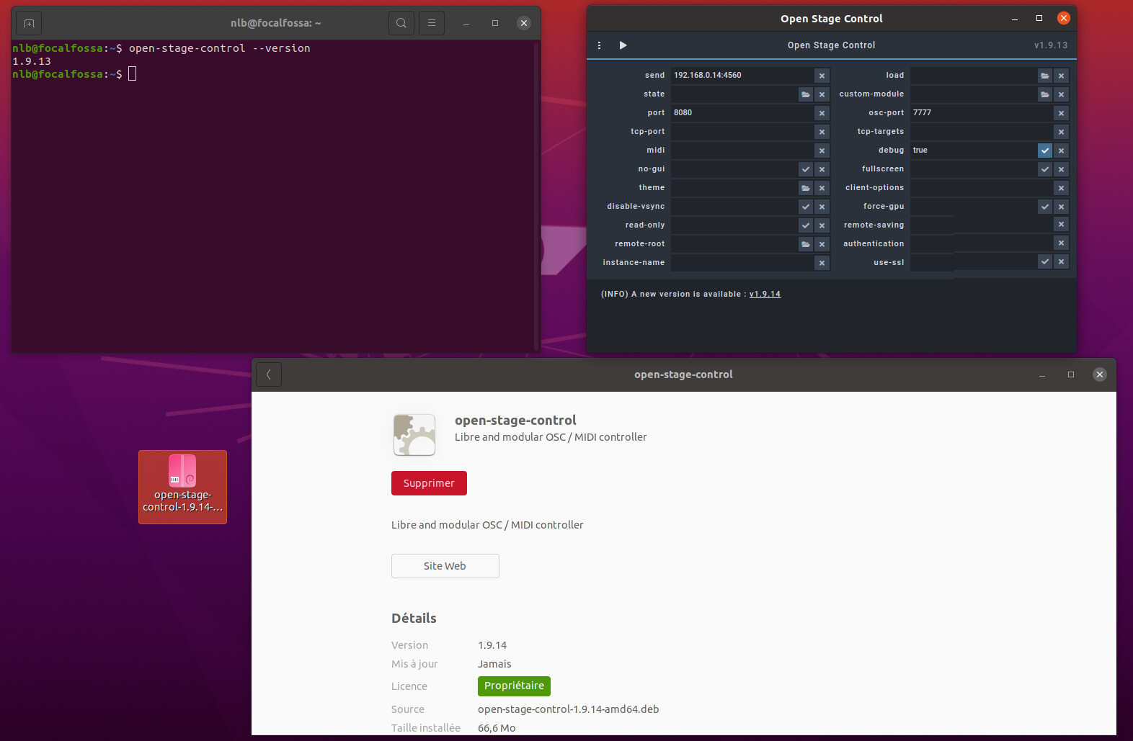This screenshot has width=1133, height=741.
Task: Browse for a state file
Action: (x=806, y=94)
